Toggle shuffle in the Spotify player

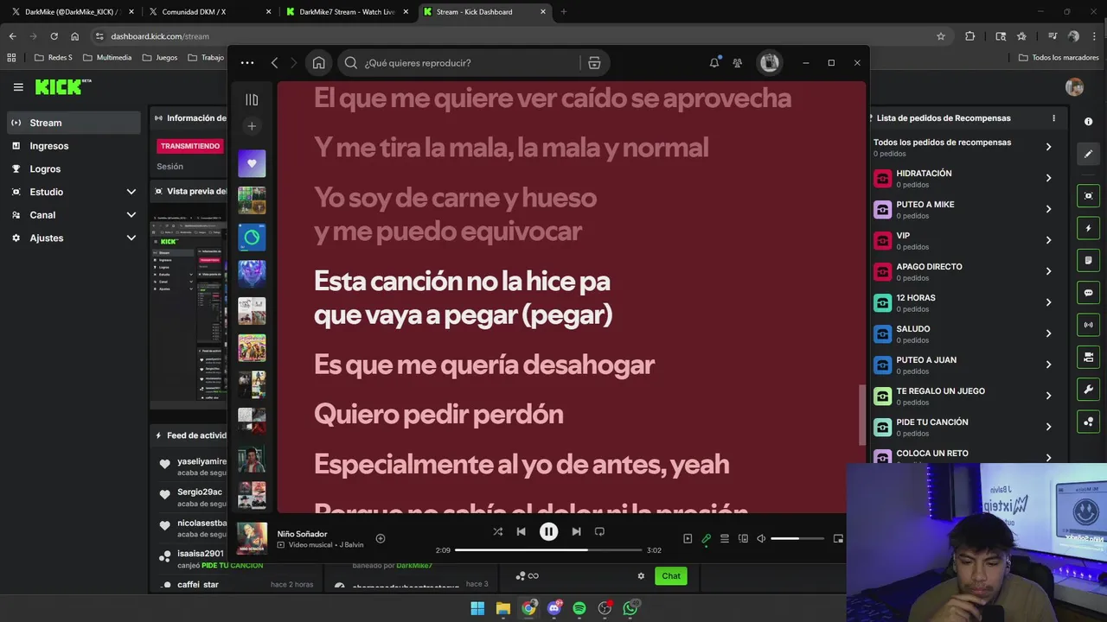click(497, 531)
